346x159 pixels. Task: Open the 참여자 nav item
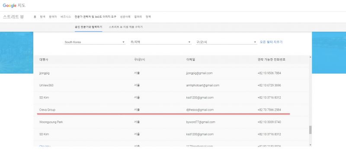click(53, 17)
